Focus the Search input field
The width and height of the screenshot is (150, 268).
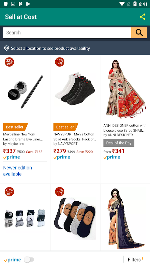(x=67, y=32)
